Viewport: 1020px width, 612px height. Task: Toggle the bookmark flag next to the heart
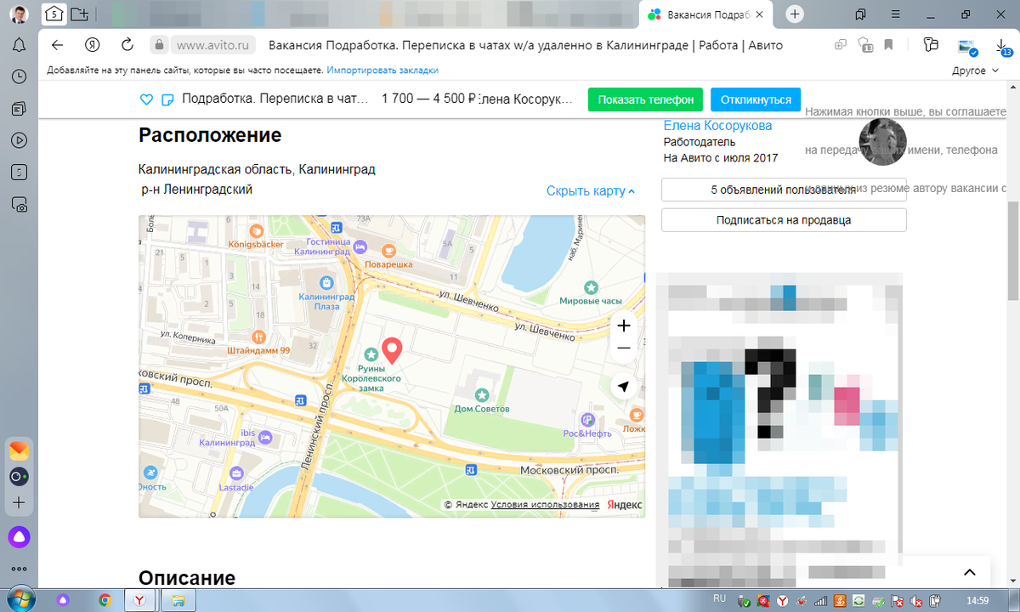[167, 99]
